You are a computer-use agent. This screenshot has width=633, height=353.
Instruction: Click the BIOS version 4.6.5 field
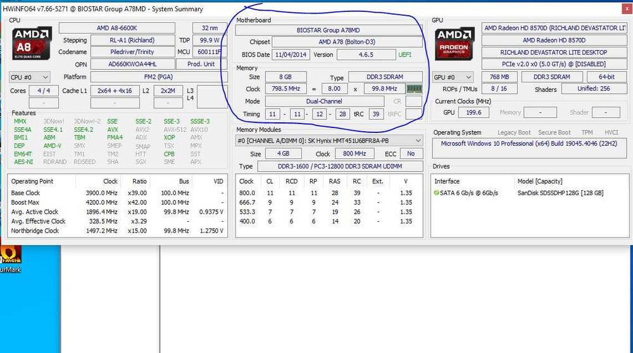tap(366, 55)
